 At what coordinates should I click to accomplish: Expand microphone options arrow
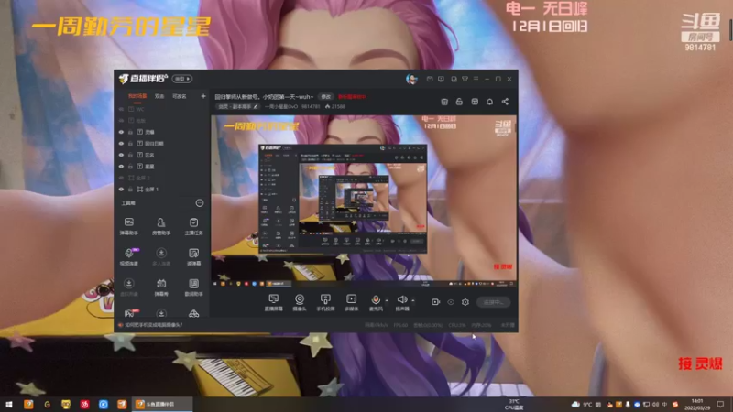click(387, 301)
